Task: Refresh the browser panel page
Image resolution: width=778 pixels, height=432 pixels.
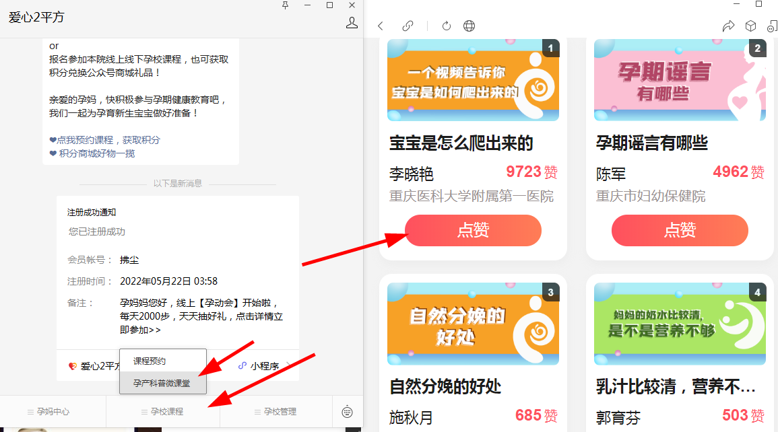Action: point(447,26)
